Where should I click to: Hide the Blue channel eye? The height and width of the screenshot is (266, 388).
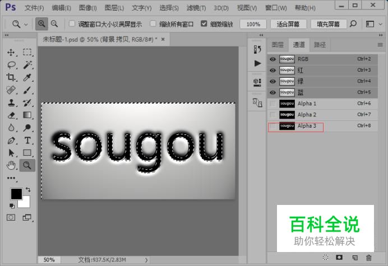(x=272, y=92)
